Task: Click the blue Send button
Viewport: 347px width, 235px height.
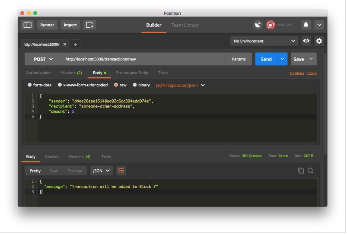Action: (x=266, y=59)
